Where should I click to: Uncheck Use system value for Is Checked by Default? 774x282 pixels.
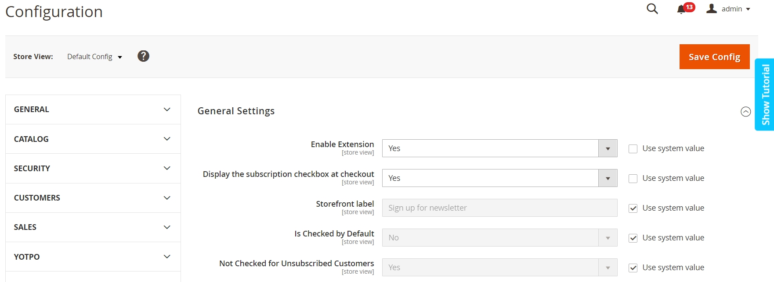coord(633,238)
